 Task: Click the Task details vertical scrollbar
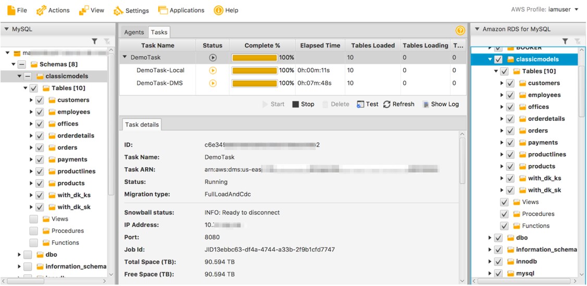click(463, 161)
